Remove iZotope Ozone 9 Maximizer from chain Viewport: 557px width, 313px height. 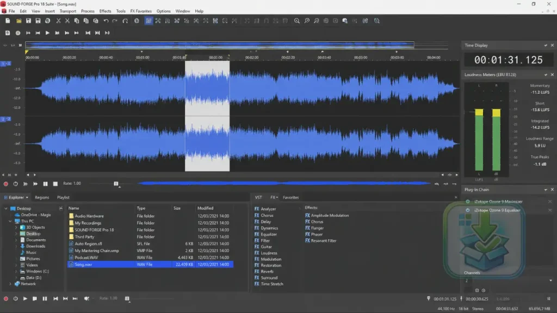(x=550, y=202)
